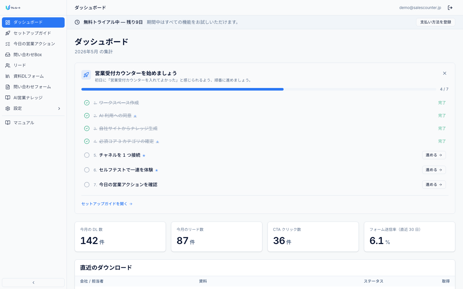
Task: Click the logout icon beside demo email
Action: [x=450, y=8]
